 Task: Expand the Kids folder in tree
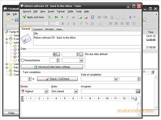click(x=7, y=68)
